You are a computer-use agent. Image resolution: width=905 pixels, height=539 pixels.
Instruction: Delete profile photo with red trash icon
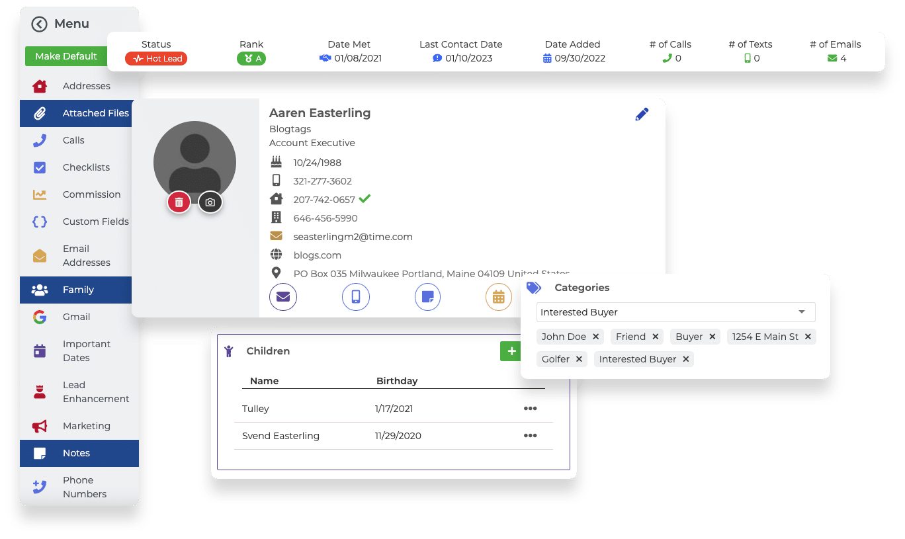(x=179, y=202)
